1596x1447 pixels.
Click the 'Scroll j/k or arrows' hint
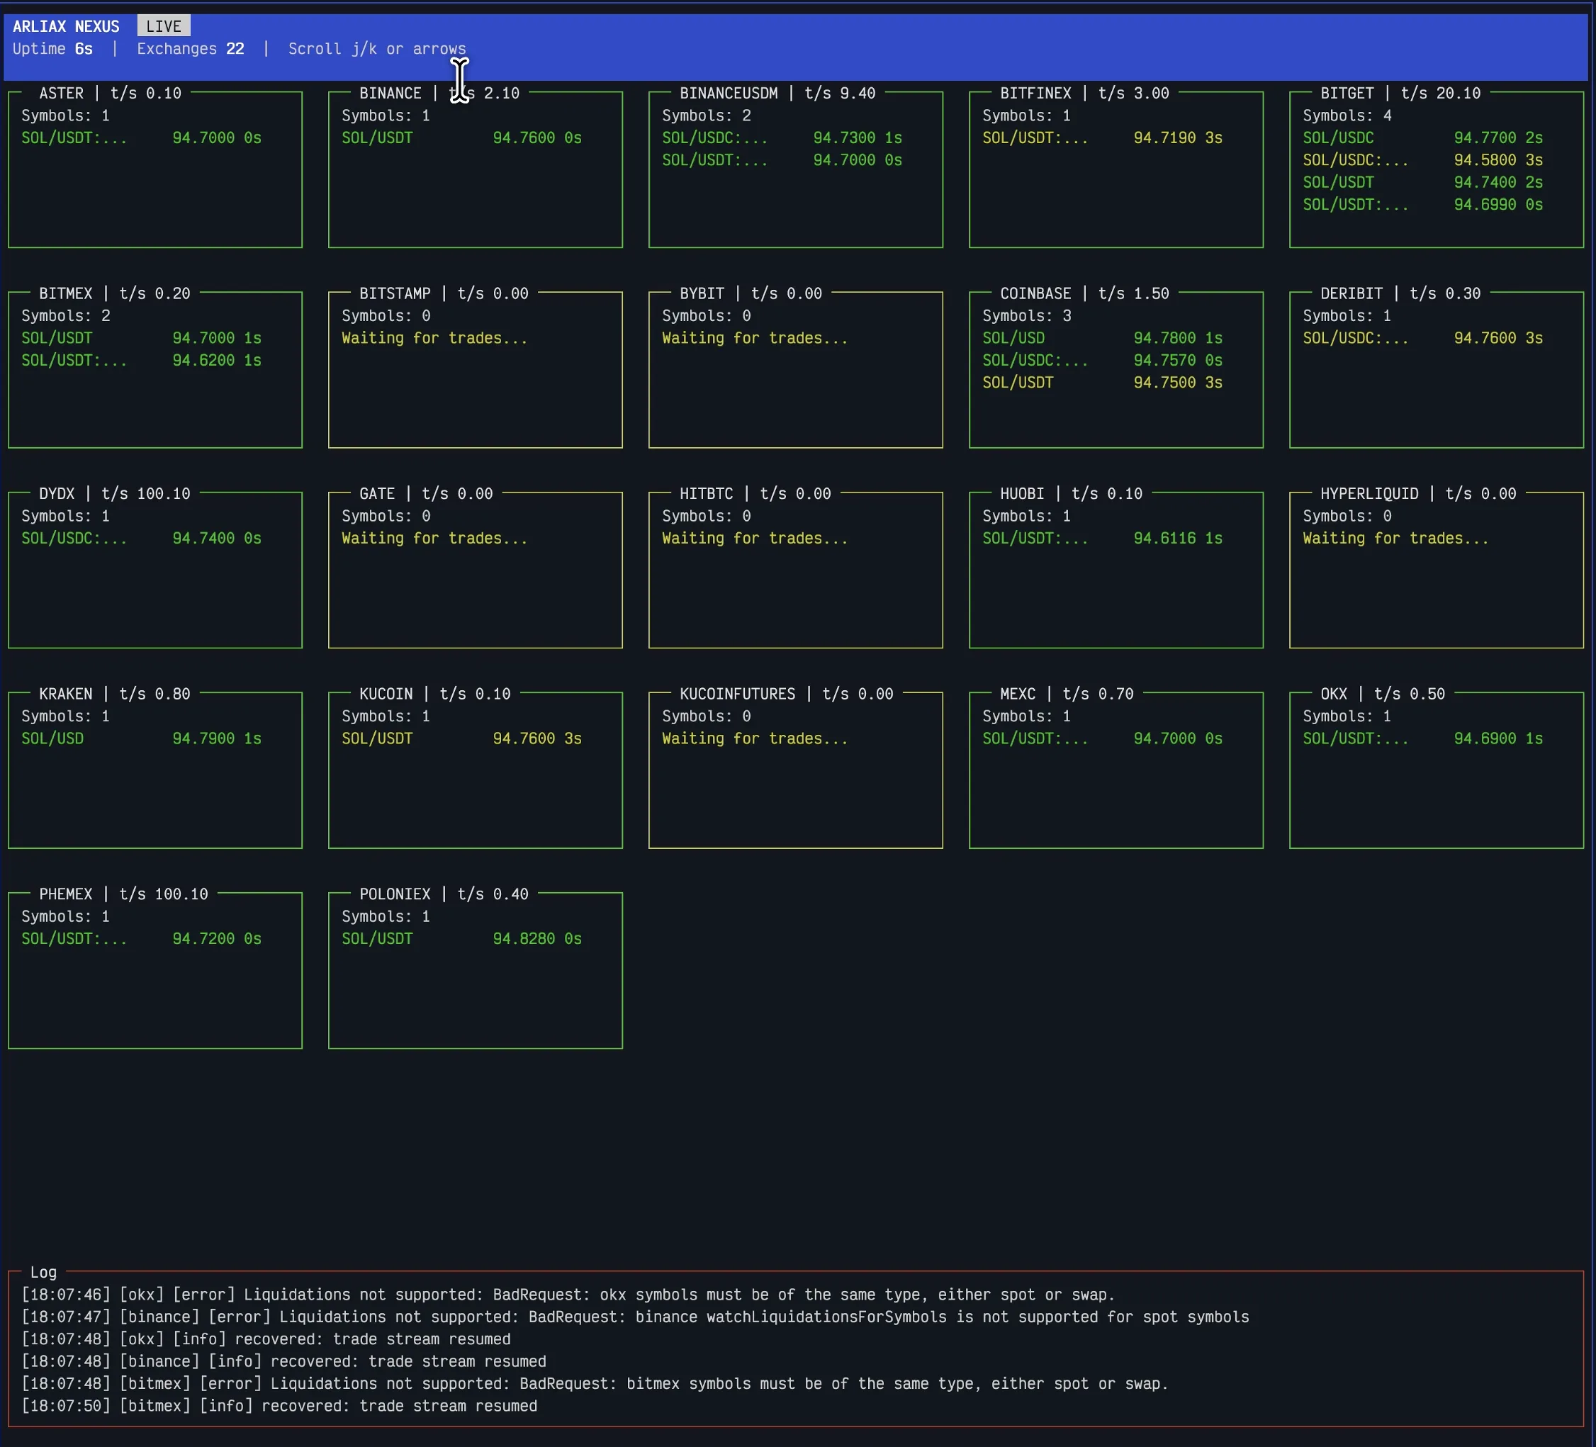coord(377,49)
